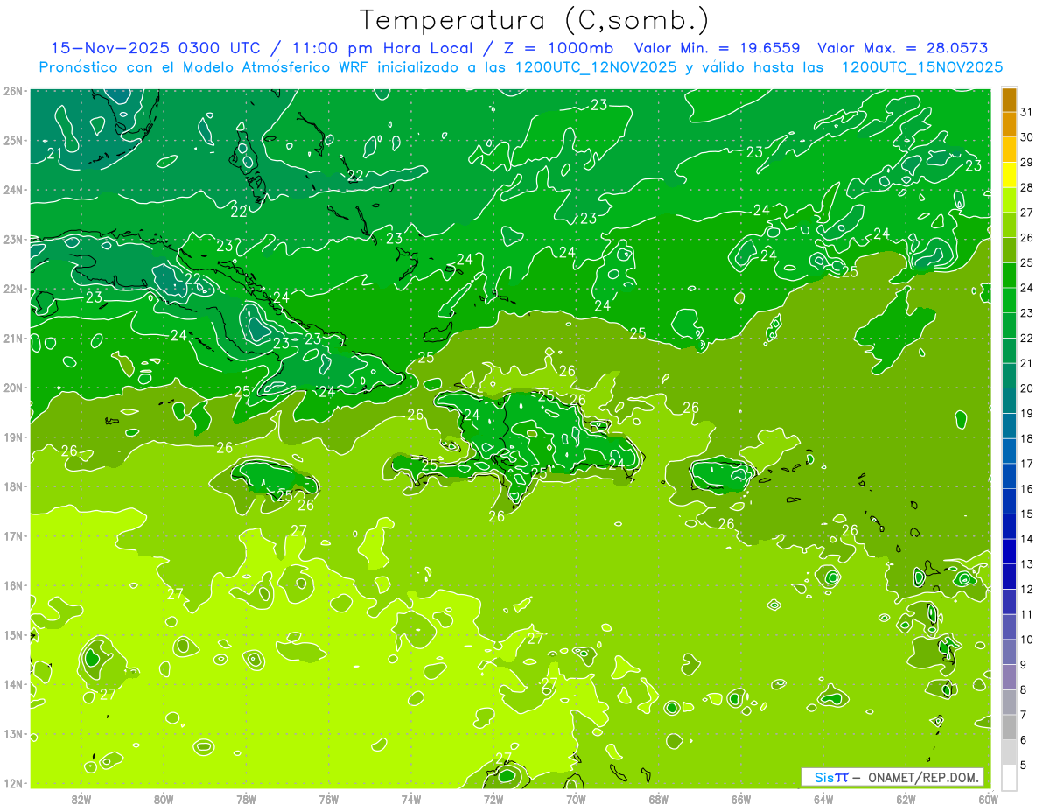Click the contour label 21 near 25N

point(54,154)
